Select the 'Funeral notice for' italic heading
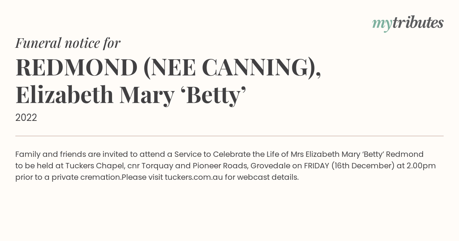This screenshot has height=241, width=459. coord(68,43)
